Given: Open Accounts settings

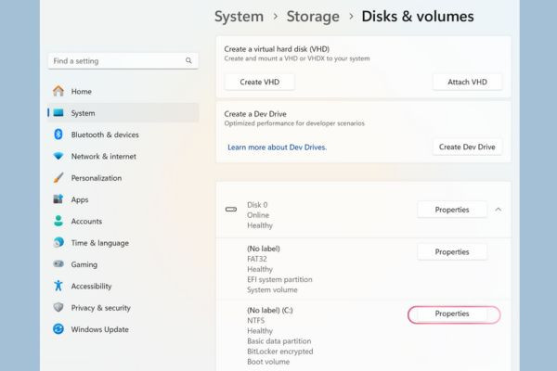Looking at the screenshot, I should pyautogui.click(x=123, y=221).
